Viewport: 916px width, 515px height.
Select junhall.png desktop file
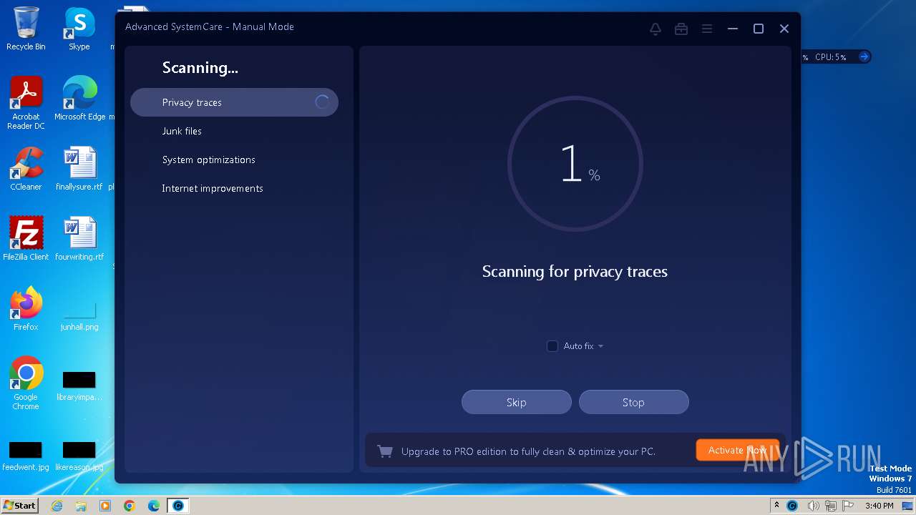(x=79, y=313)
